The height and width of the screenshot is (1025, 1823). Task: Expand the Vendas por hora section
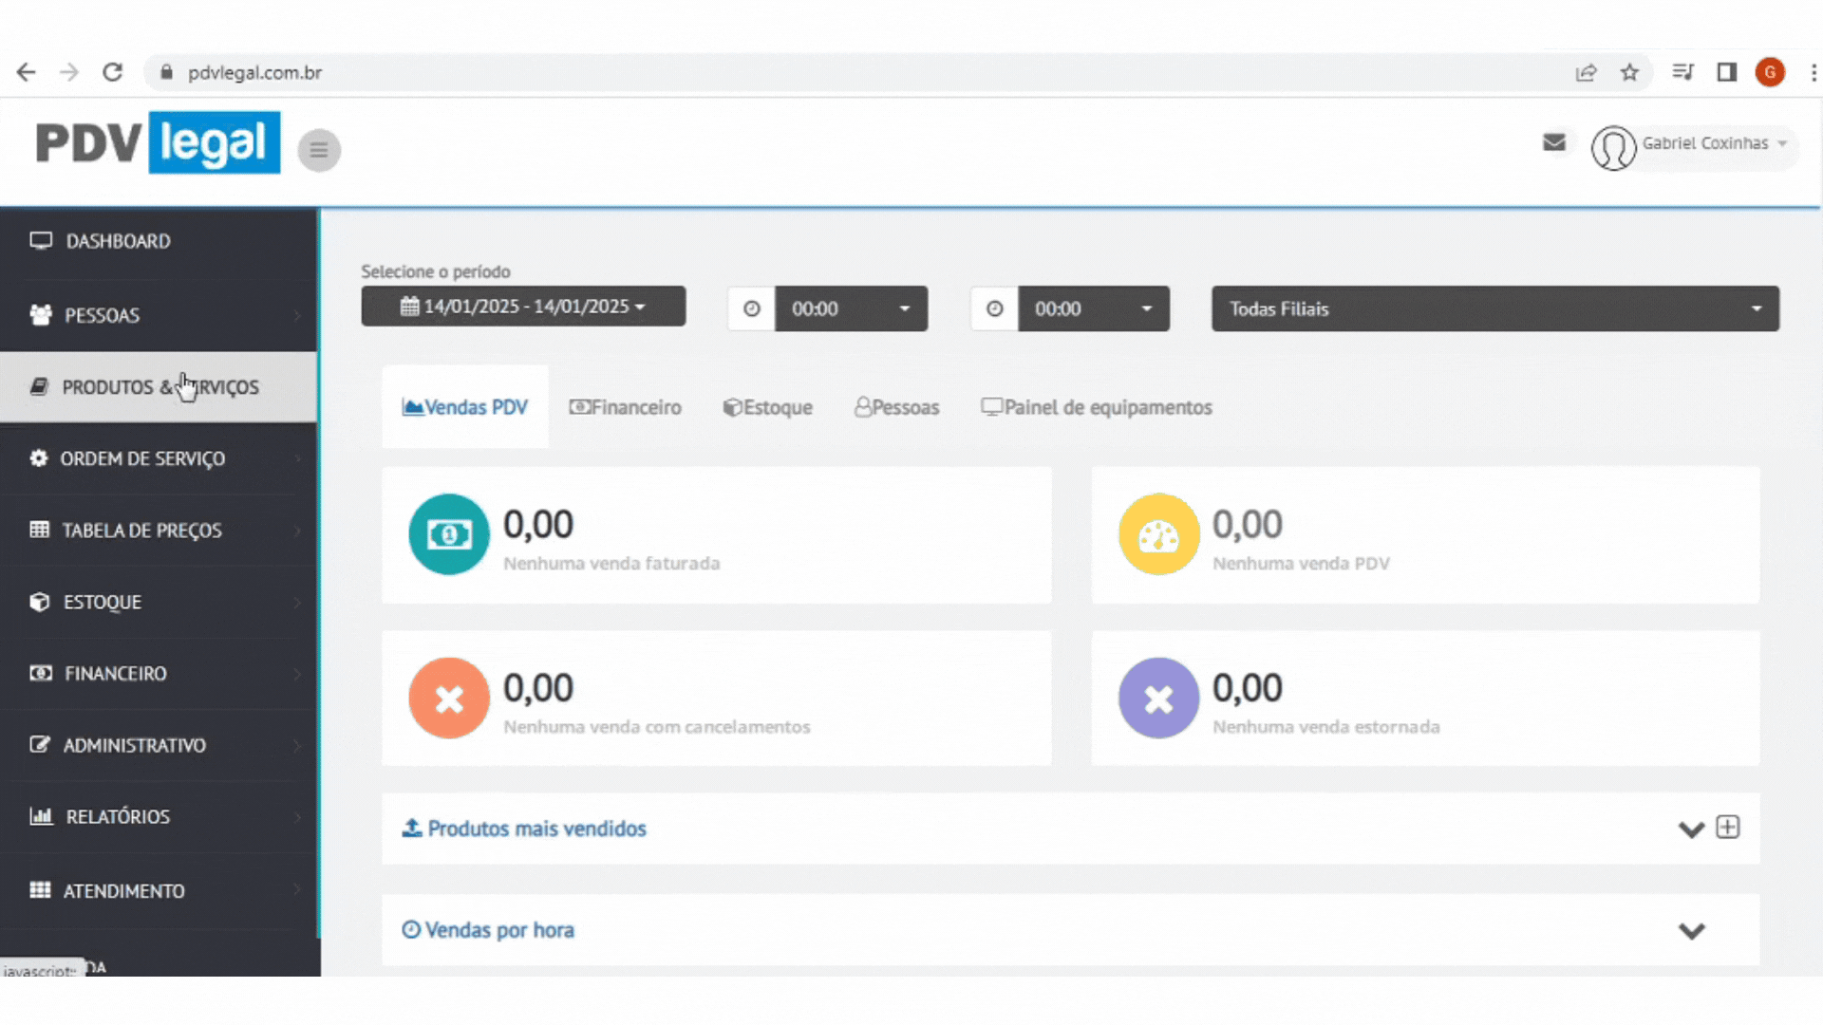[x=1691, y=931]
